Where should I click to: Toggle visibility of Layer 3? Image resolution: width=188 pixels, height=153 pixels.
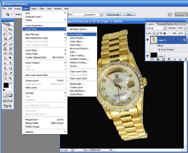point(148,40)
